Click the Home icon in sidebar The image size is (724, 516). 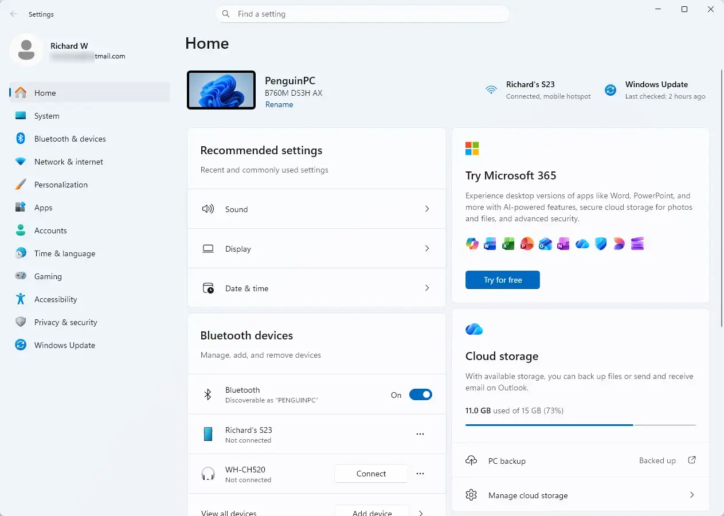pyautogui.click(x=21, y=92)
